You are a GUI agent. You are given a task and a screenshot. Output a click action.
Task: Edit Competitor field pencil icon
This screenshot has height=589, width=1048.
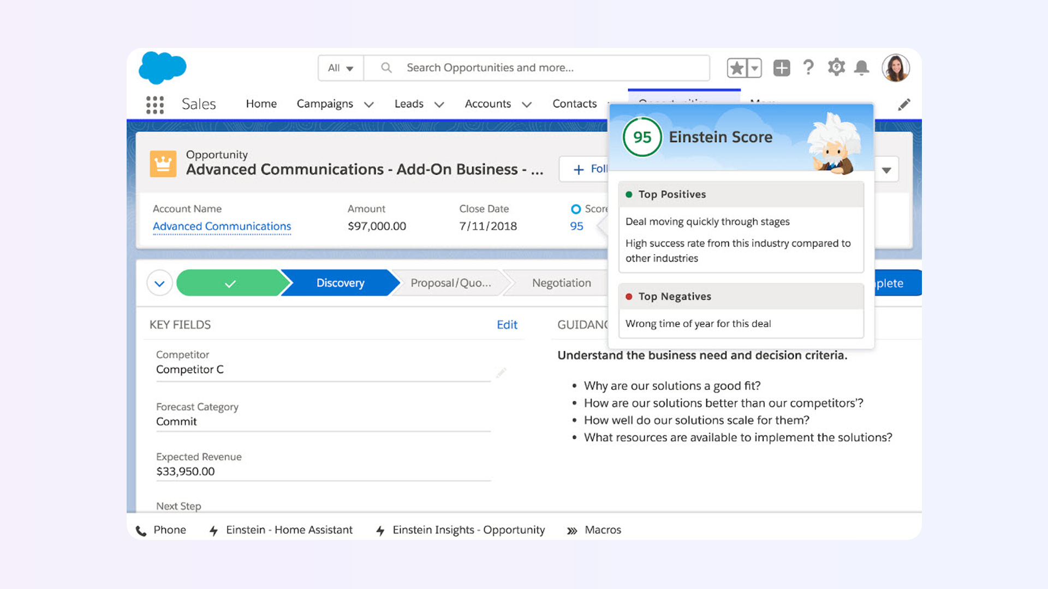[501, 373]
